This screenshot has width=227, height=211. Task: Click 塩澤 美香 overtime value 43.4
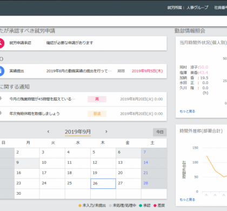tap(204, 72)
